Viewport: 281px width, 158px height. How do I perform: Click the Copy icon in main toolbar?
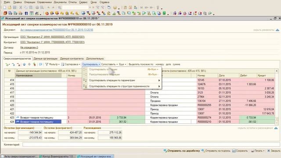pyautogui.click(x=25, y=7)
